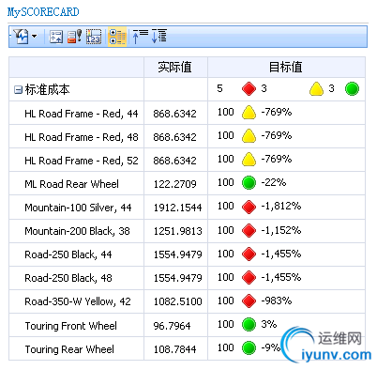The width and height of the screenshot is (377, 370).
Task: Click red indicator for Road-250 Black, 44
Action: (249, 254)
